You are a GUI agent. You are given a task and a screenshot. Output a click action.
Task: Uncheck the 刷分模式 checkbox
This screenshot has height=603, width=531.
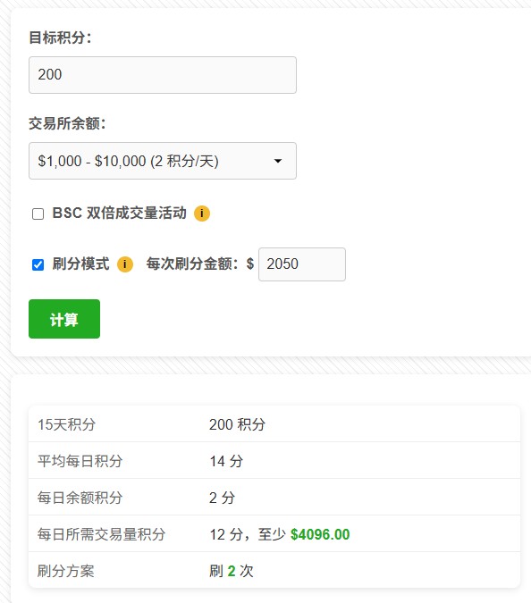click(x=38, y=264)
